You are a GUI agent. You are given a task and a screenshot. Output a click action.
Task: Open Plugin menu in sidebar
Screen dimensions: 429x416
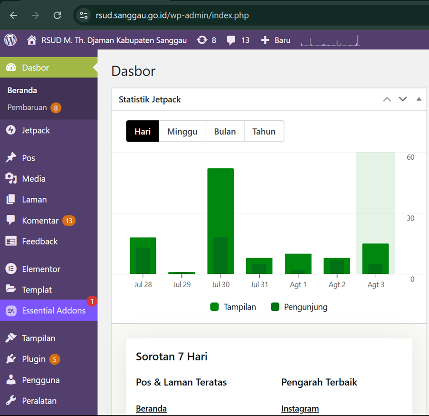coord(34,359)
